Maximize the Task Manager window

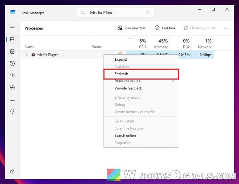(x=213, y=10)
